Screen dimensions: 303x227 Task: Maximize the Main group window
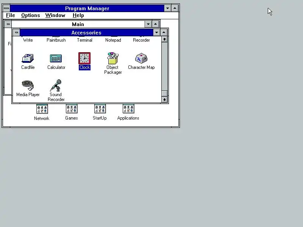(x=156, y=24)
